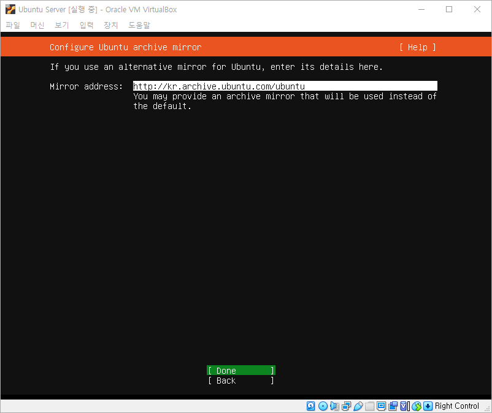Click the USB devices icon
This screenshot has height=413, width=492.
[358, 406]
